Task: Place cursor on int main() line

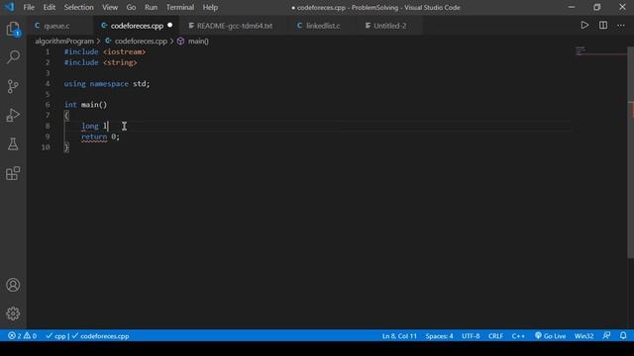Action: (85, 105)
